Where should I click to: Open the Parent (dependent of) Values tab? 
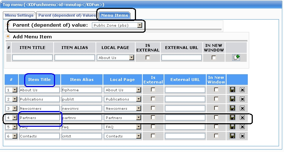click(67, 15)
